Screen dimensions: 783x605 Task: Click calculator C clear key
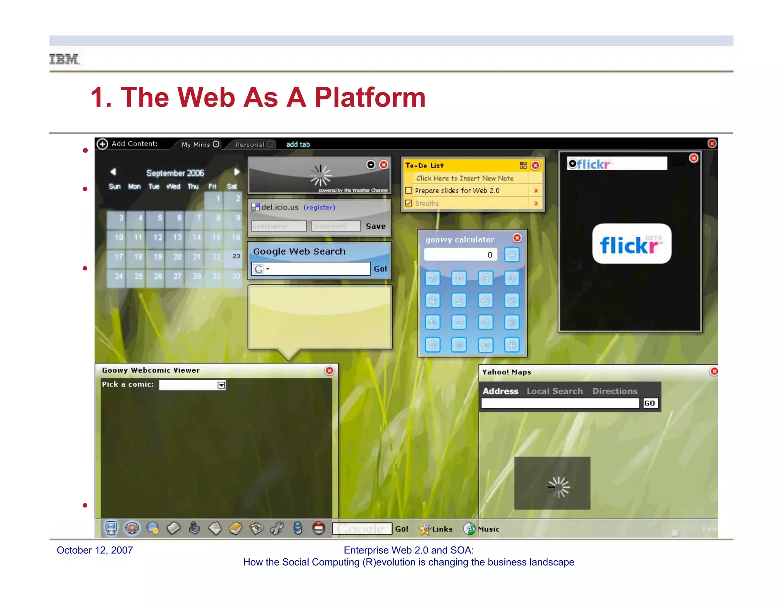(486, 345)
